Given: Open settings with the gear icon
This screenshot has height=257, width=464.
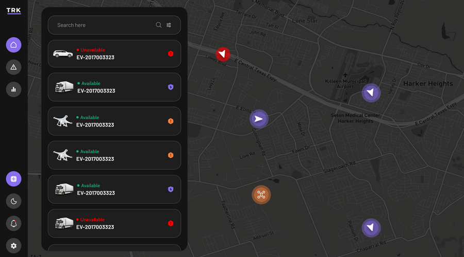Looking at the screenshot, I should pyautogui.click(x=13, y=246).
